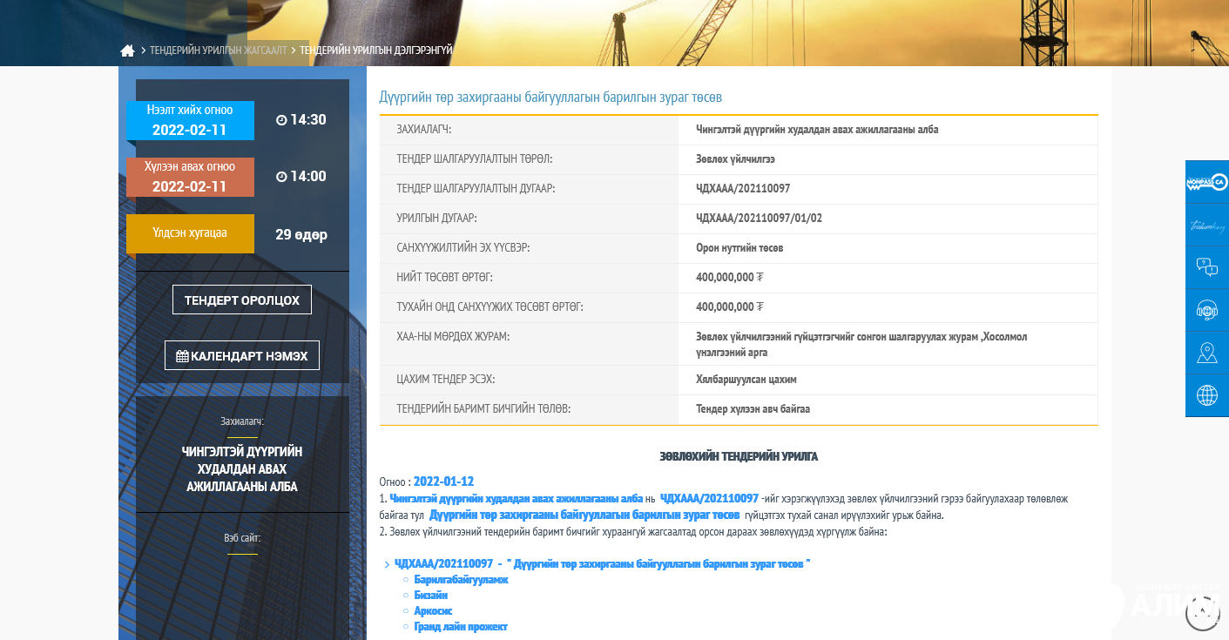Viewport: 1229px width, 640px height.
Task: Click the value Зөвлөх үйлчилгээ
Action: click(735, 159)
